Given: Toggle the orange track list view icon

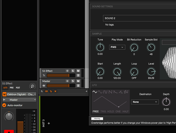Looking at the screenshot, I should click(46, 91).
